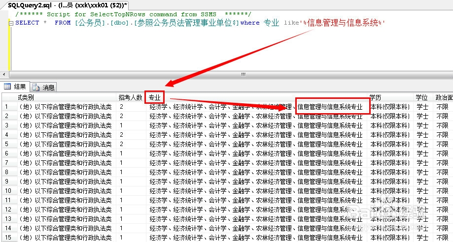Viewport: 453px width, 242px height.
Task: Click the '%信息管理与信息系统%' string literal
Action: [343, 23]
